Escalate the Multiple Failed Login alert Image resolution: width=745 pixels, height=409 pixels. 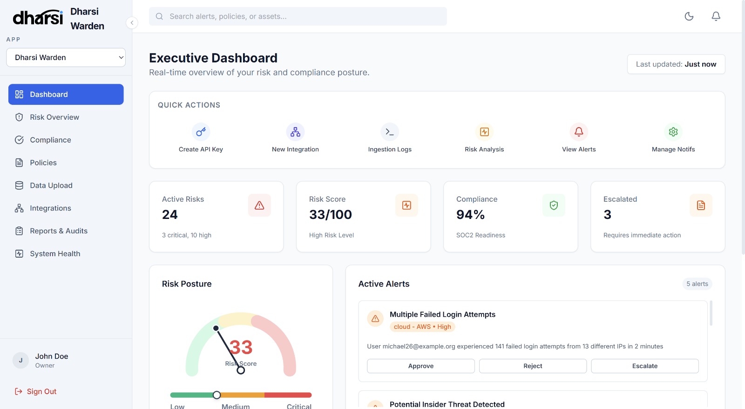pyautogui.click(x=644, y=366)
